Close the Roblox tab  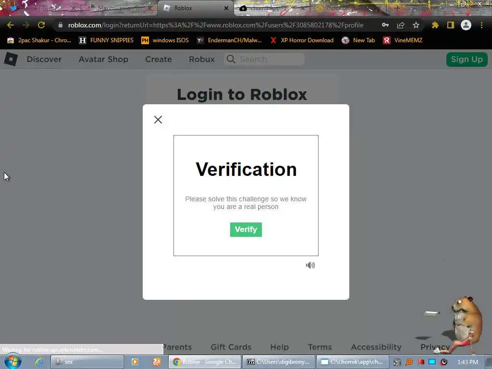(x=226, y=8)
